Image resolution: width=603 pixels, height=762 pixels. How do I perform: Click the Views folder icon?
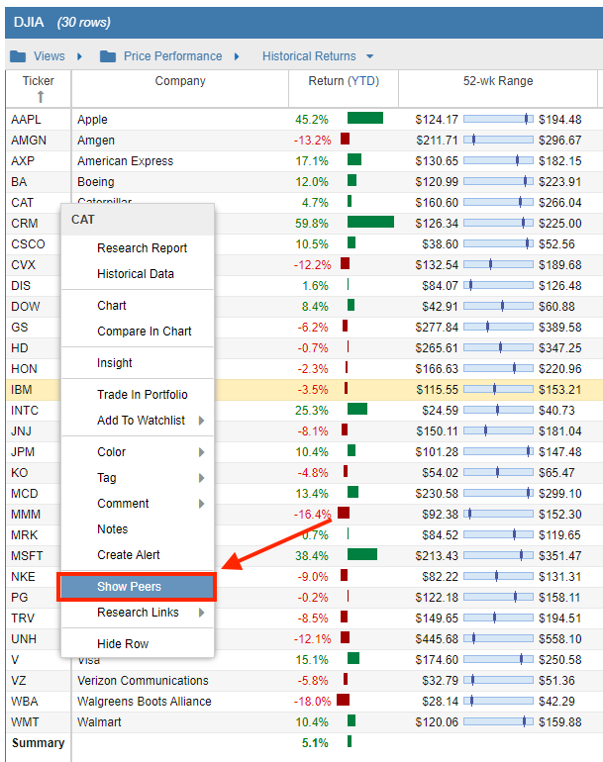tap(18, 56)
